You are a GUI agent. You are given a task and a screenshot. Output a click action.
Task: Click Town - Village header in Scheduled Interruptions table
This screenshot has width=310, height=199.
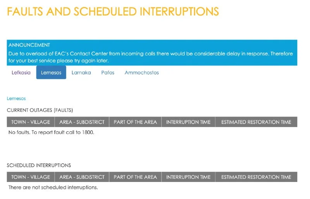coord(31,177)
